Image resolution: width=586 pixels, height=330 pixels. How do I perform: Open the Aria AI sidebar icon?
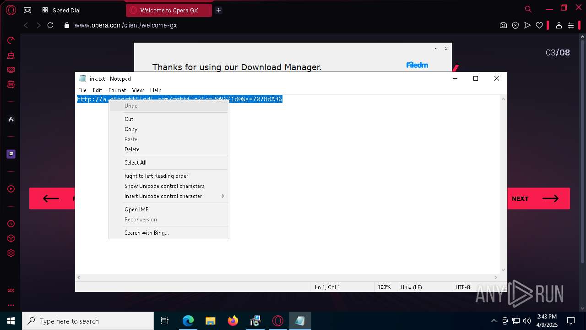(x=11, y=119)
